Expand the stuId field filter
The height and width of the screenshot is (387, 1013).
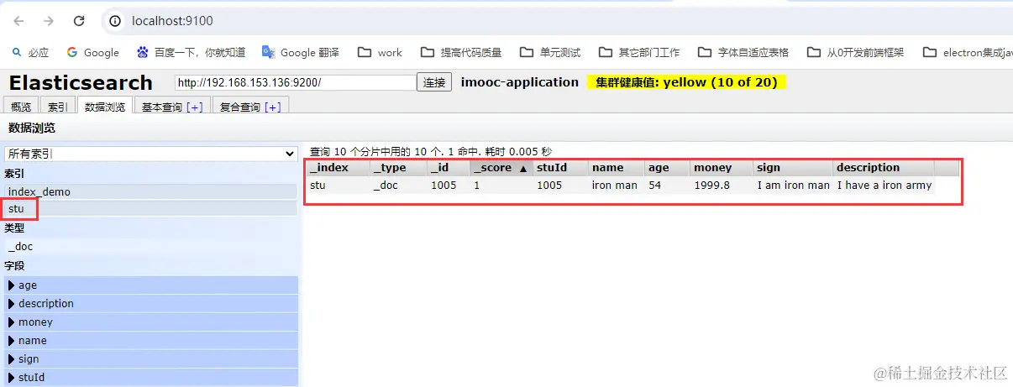pos(151,378)
